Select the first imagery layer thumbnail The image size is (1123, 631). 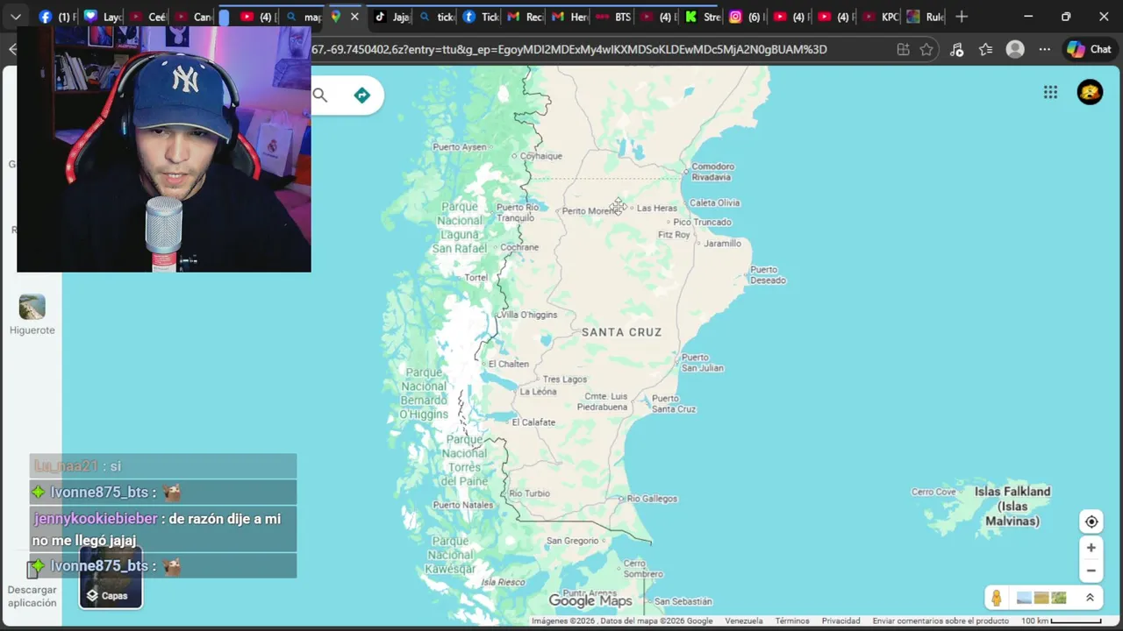point(1024,598)
